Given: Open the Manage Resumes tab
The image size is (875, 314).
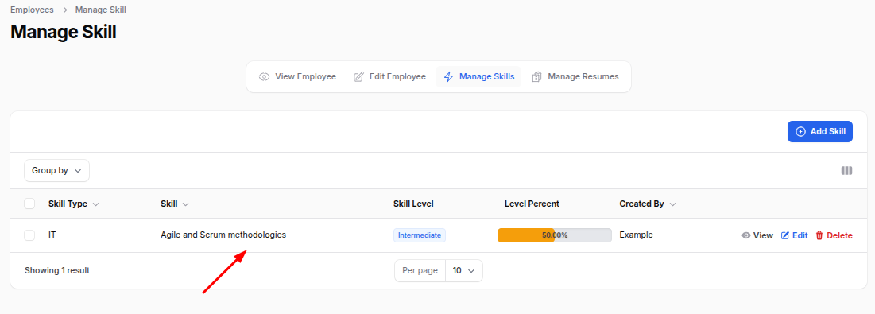Looking at the screenshot, I should pos(575,76).
